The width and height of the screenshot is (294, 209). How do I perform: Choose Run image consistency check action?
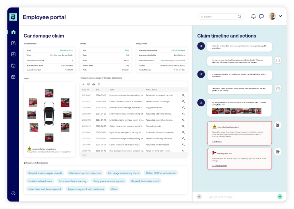tap(124, 173)
